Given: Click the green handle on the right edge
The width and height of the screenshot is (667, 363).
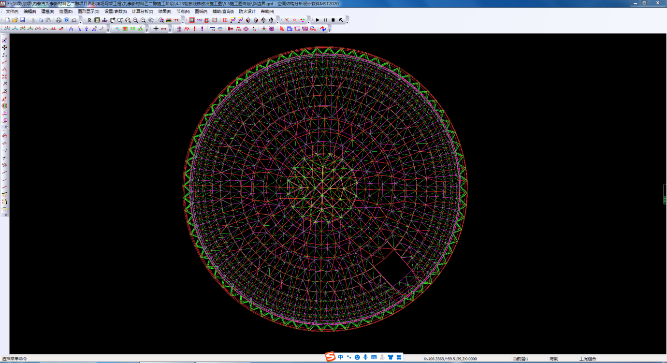Looking at the screenshot, I should pyautogui.click(x=665, y=200).
